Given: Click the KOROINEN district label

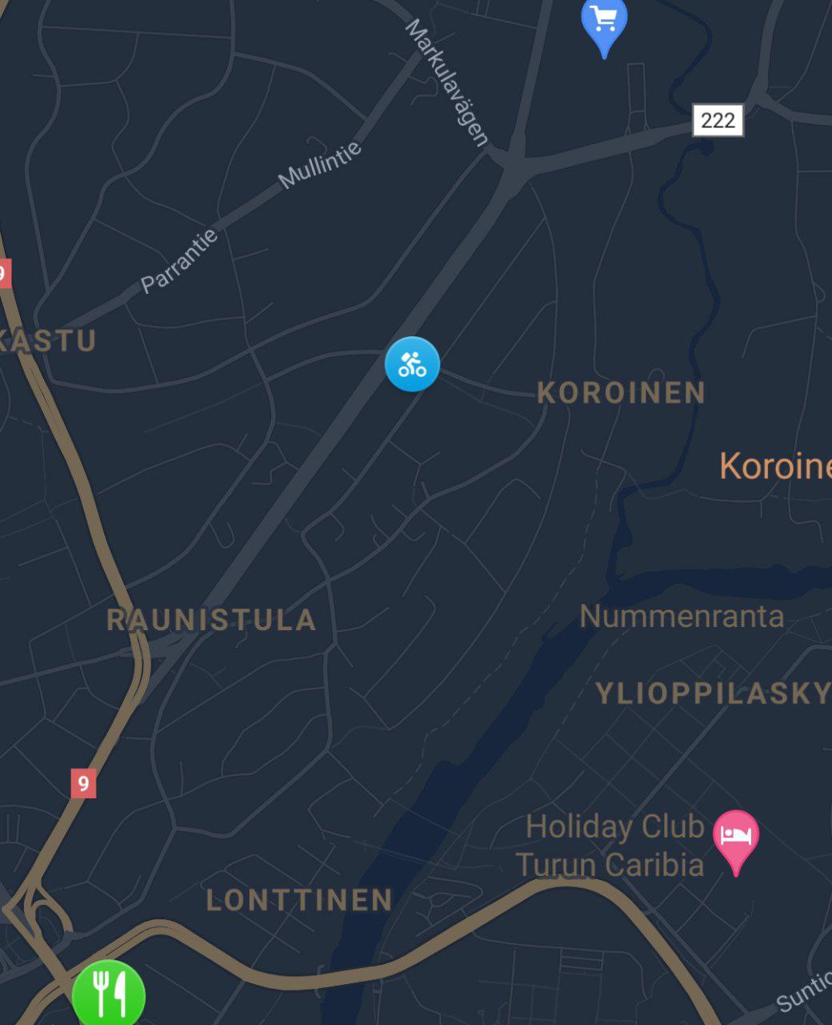Looking at the screenshot, I should [622, 392].
